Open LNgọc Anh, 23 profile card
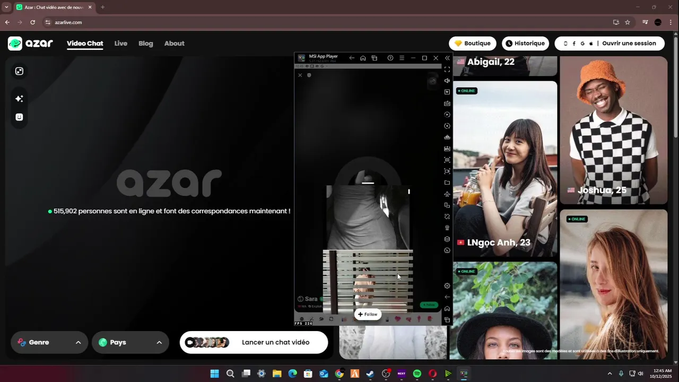This screenshot has width=679, height=382. coord(505,169)
